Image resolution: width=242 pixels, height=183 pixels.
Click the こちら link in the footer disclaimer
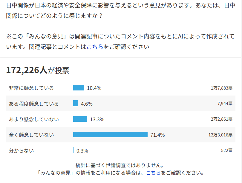154,173
